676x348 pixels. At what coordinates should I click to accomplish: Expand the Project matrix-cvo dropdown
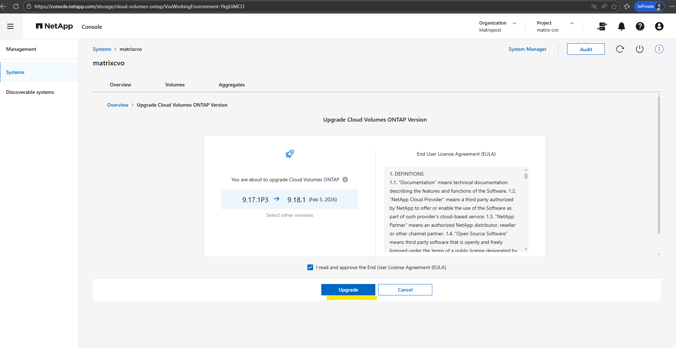coord(572,23)
